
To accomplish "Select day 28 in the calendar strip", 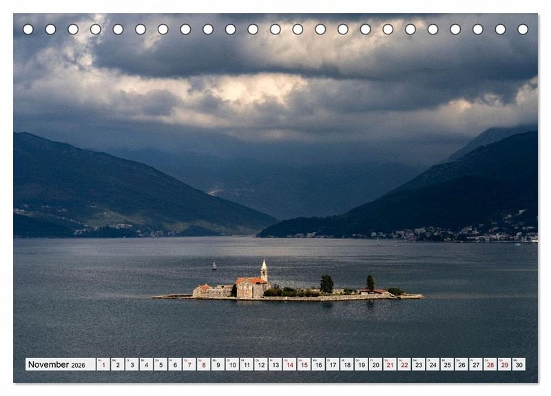I will 490,364.
